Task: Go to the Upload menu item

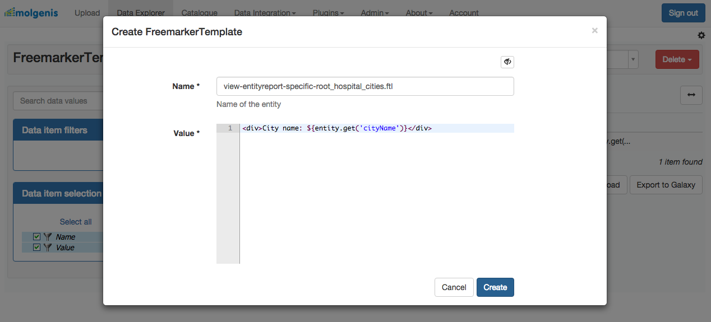Action: tap(87, 13)
